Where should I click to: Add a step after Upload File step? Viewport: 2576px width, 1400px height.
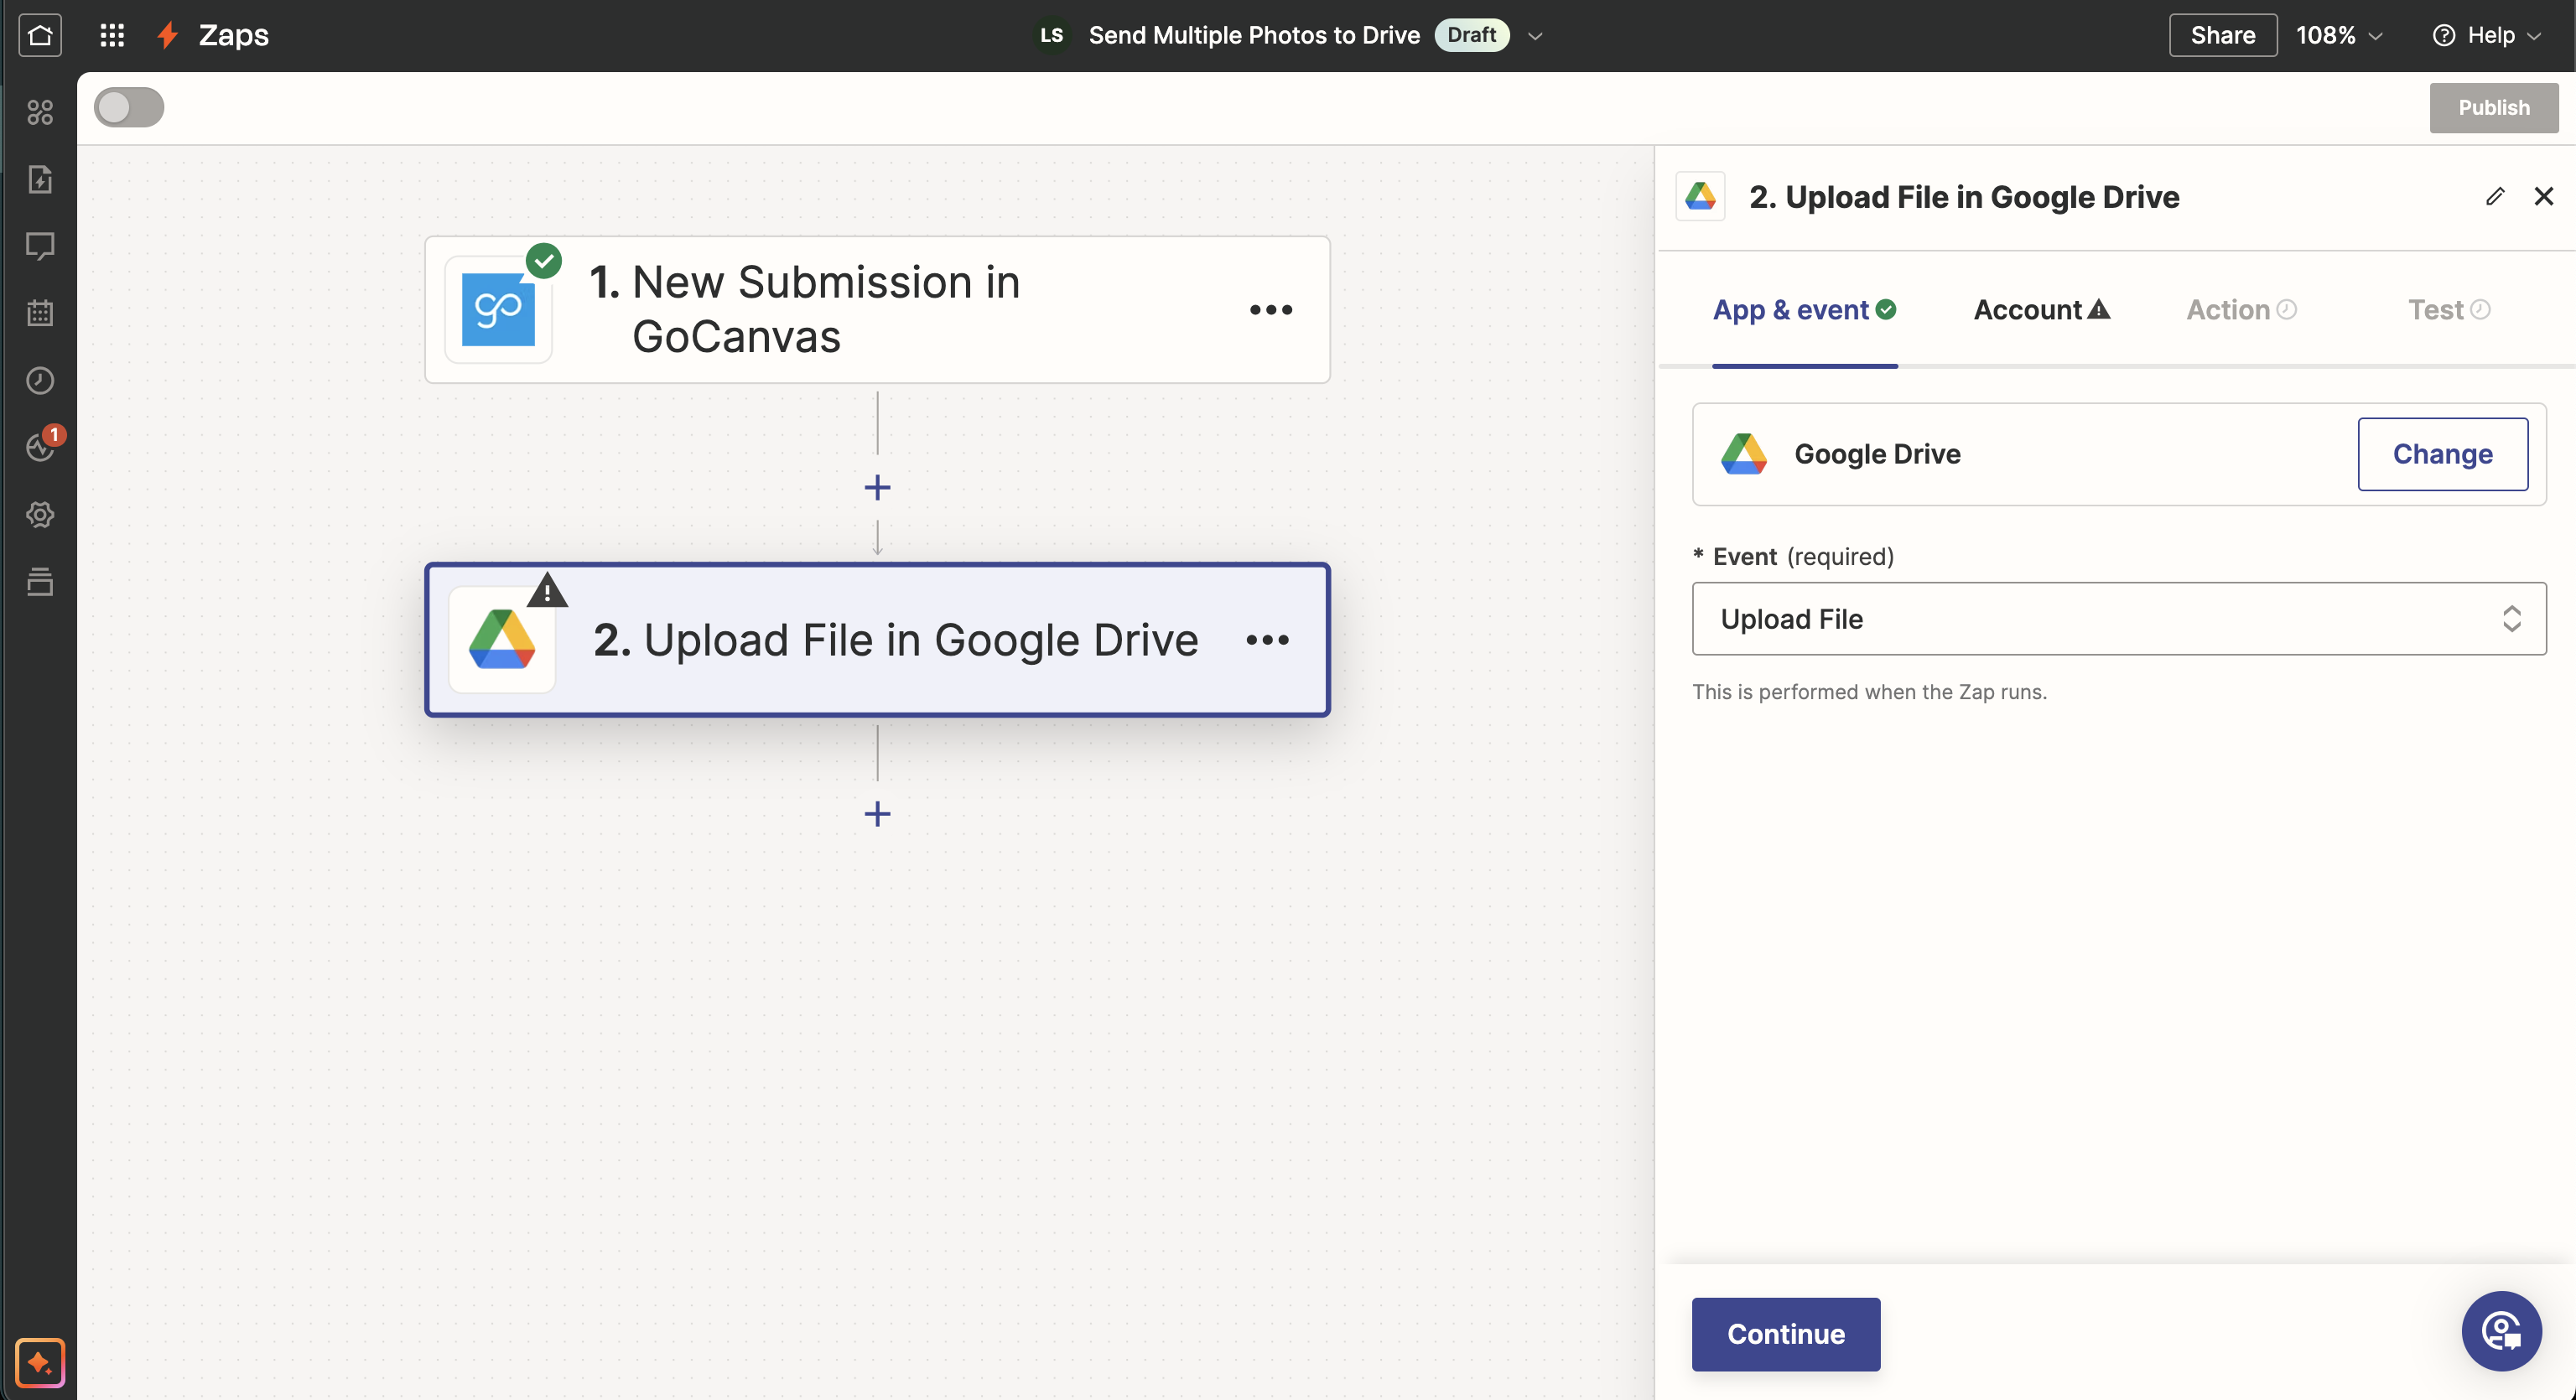point(877,814)
